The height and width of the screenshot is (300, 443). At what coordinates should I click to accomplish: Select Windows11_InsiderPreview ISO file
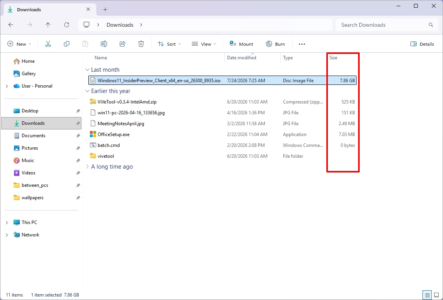pos(222,81)
